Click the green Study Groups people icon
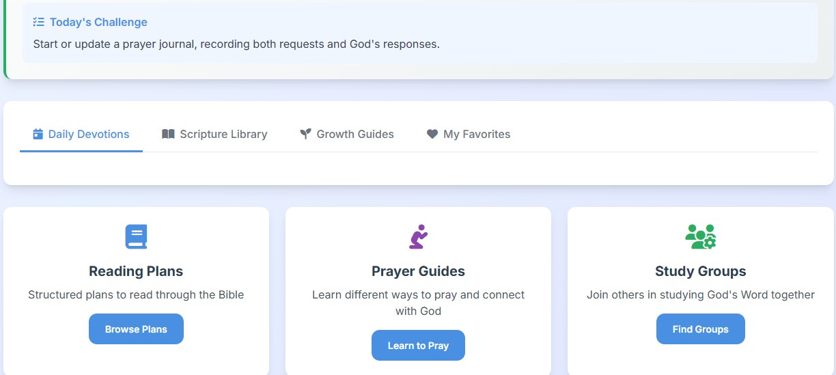This screenshot has width=836, height=375. [700, 236]
